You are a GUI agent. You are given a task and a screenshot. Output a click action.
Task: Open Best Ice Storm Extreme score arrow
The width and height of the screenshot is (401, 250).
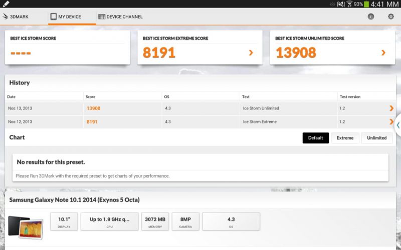[251, 52]
